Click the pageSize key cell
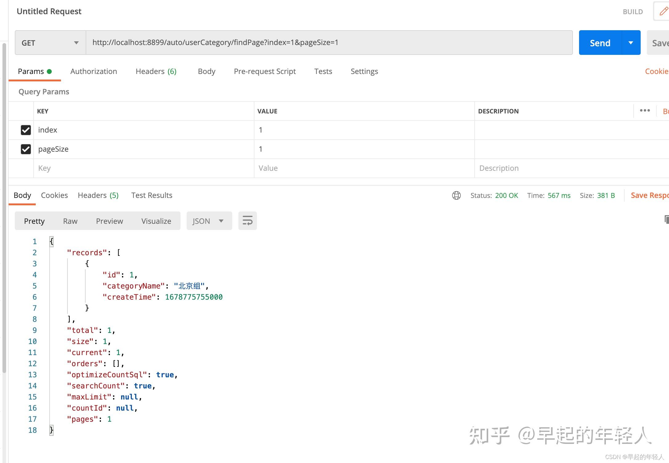669x463 pixels. coord(144,149)
